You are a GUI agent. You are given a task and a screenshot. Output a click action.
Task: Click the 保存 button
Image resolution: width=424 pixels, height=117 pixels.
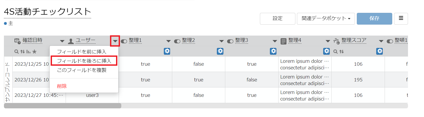[374, 19]
